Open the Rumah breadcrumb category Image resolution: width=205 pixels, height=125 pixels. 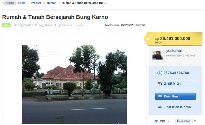coord(52,3)
